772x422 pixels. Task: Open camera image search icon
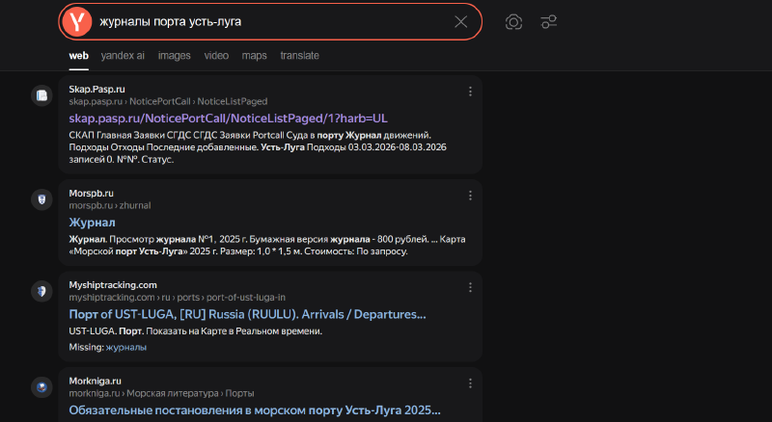coord(514,22)
